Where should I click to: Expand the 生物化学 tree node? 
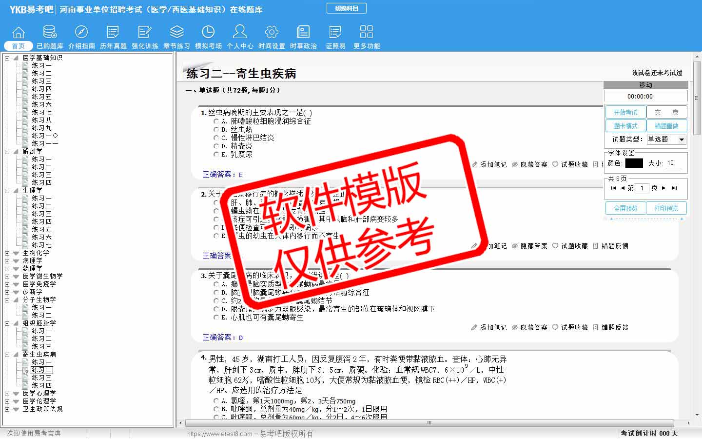pyautogui.click(x=7, y=253)
